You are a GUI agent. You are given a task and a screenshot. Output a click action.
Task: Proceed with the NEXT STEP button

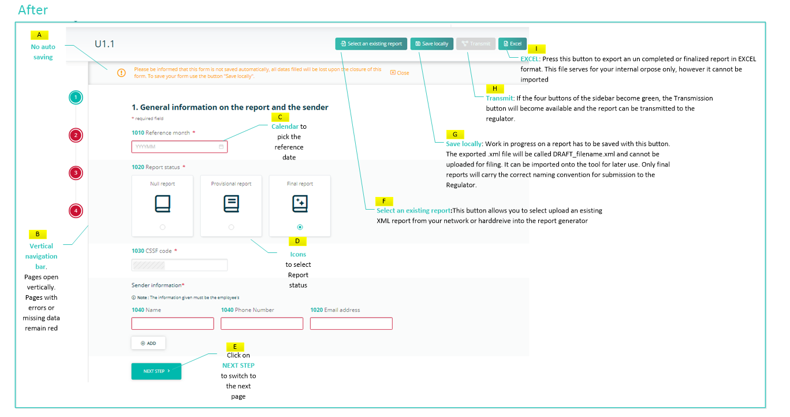coord(156,371)
